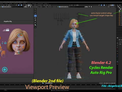
Task: Enable solid shading in left viewport
Action: point(29,5)
